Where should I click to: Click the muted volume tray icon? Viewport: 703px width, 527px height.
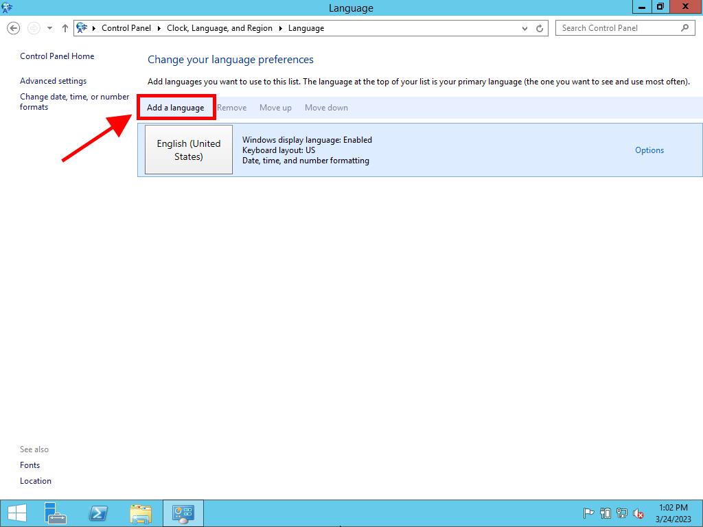coord(638,513)
